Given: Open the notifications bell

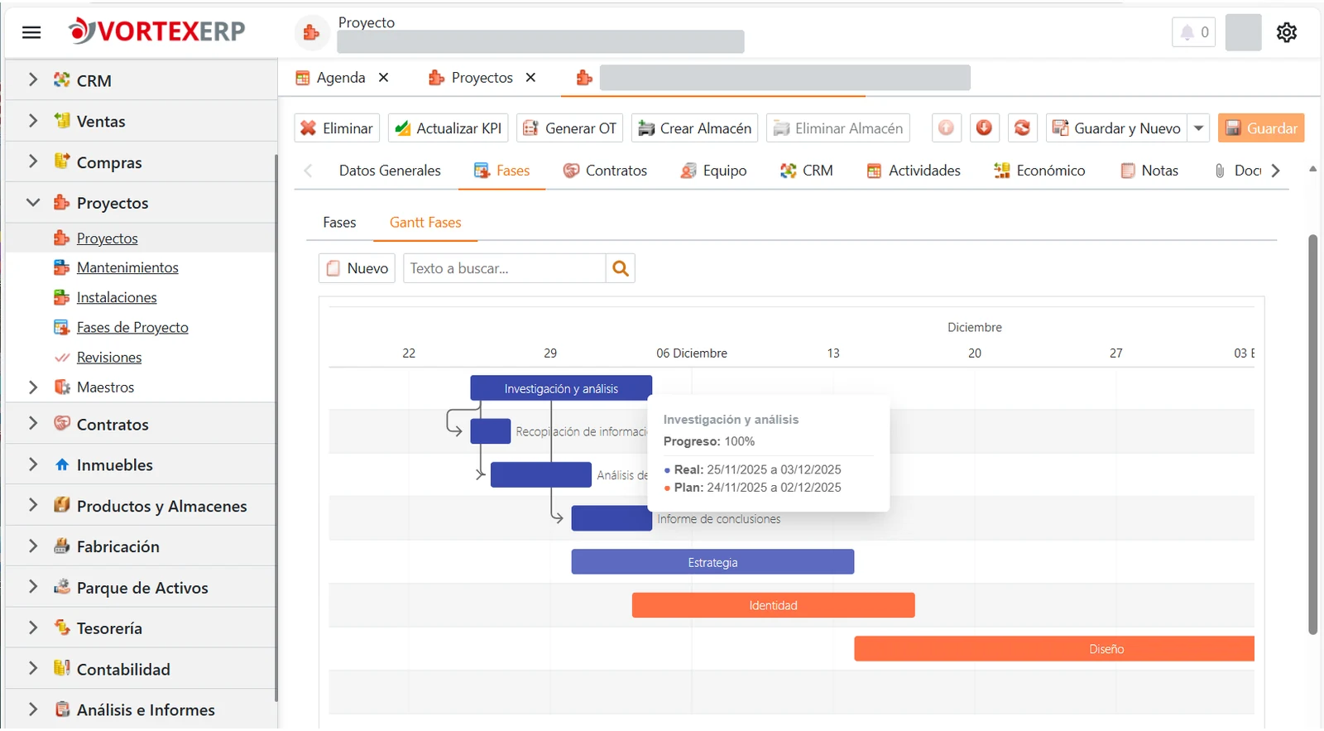Looking at the screenshot, I should pos(1193,32).
